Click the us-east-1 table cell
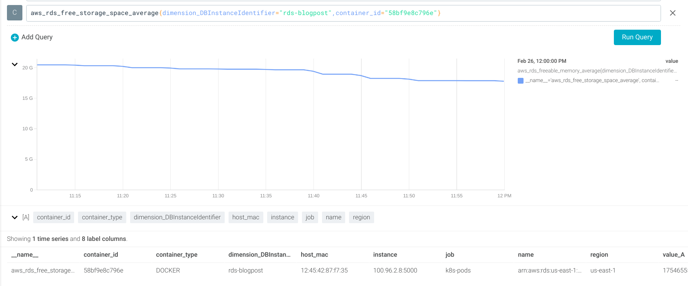Screen dimensions: 688x286 (x=603, y=271)
